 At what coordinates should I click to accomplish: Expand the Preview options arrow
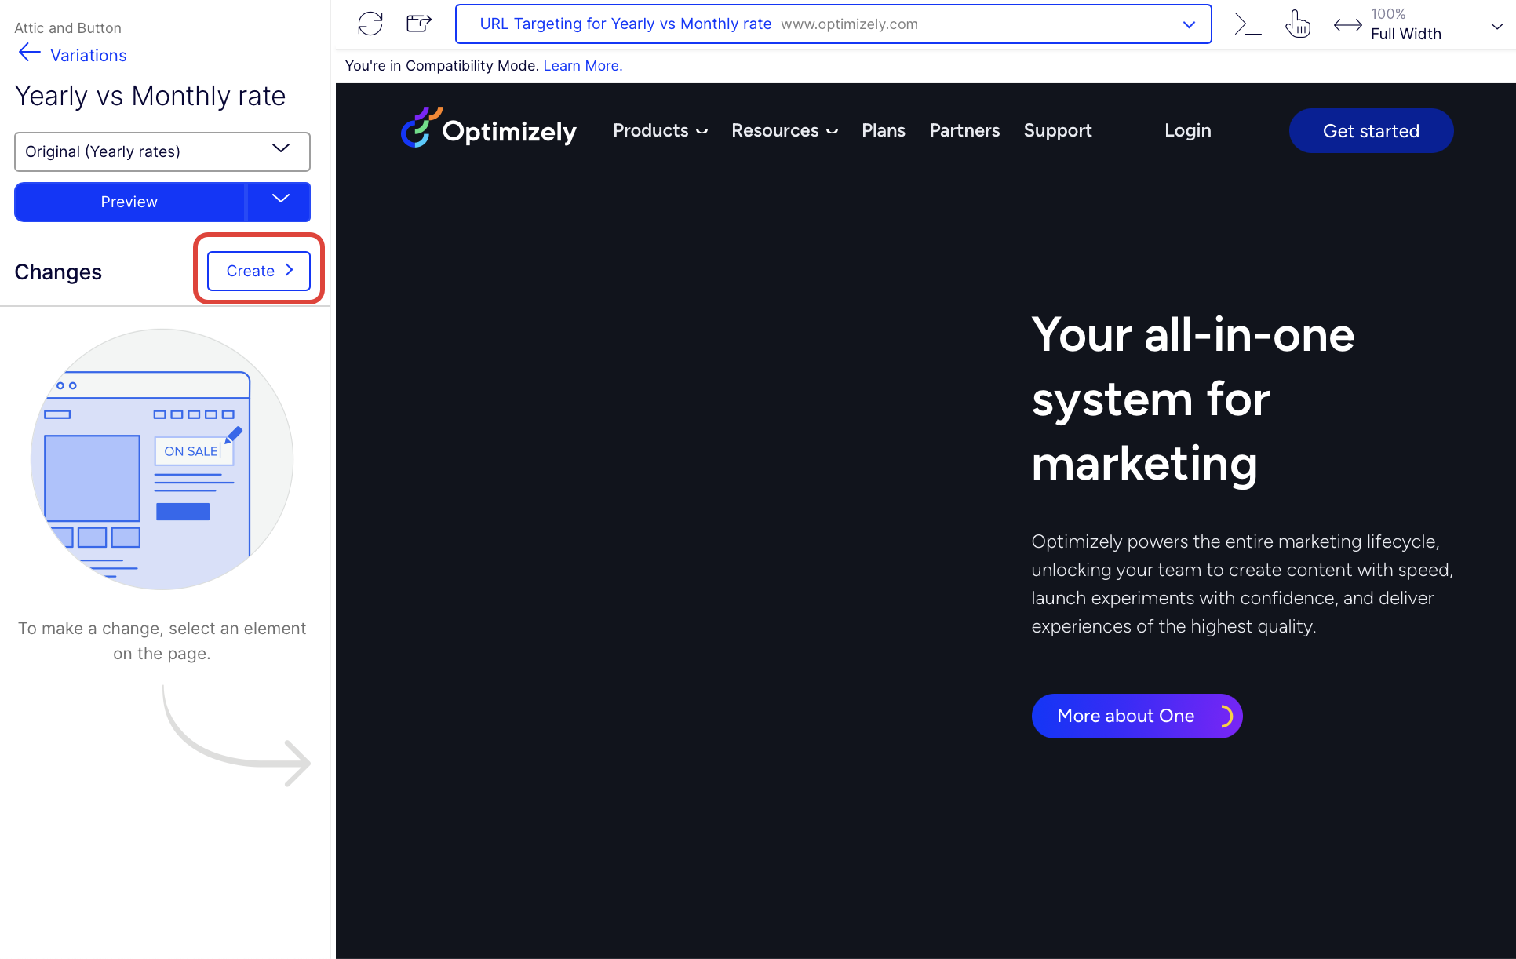[x=279, y=201]
